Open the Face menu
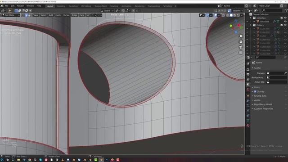The image size is (288, 162). pyautogui.click(x=82, y=15)
